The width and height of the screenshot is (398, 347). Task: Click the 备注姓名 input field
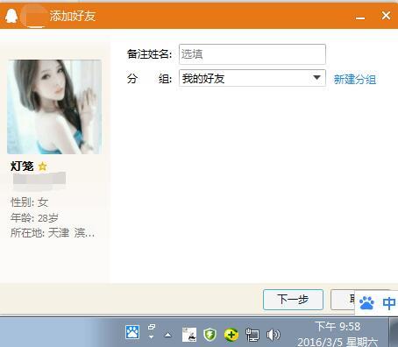[x=252, y=54]
